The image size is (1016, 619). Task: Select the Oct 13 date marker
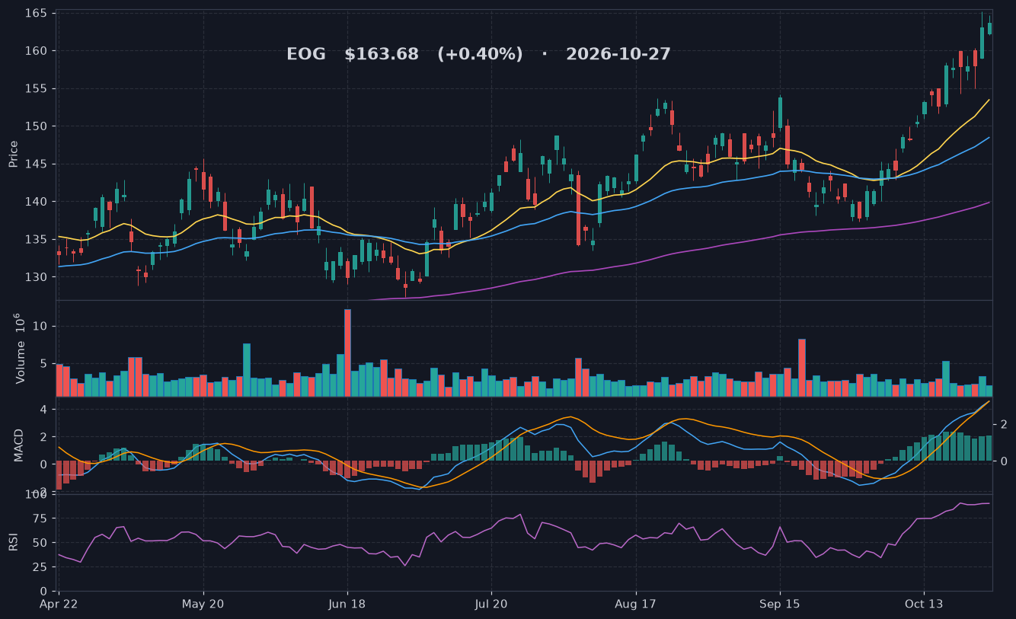[924, 604]
